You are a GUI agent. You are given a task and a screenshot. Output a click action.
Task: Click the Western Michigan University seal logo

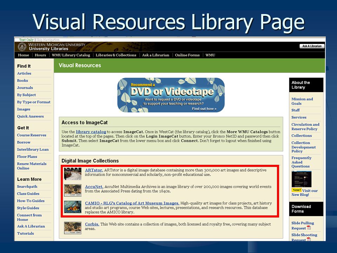click(22, 47)
